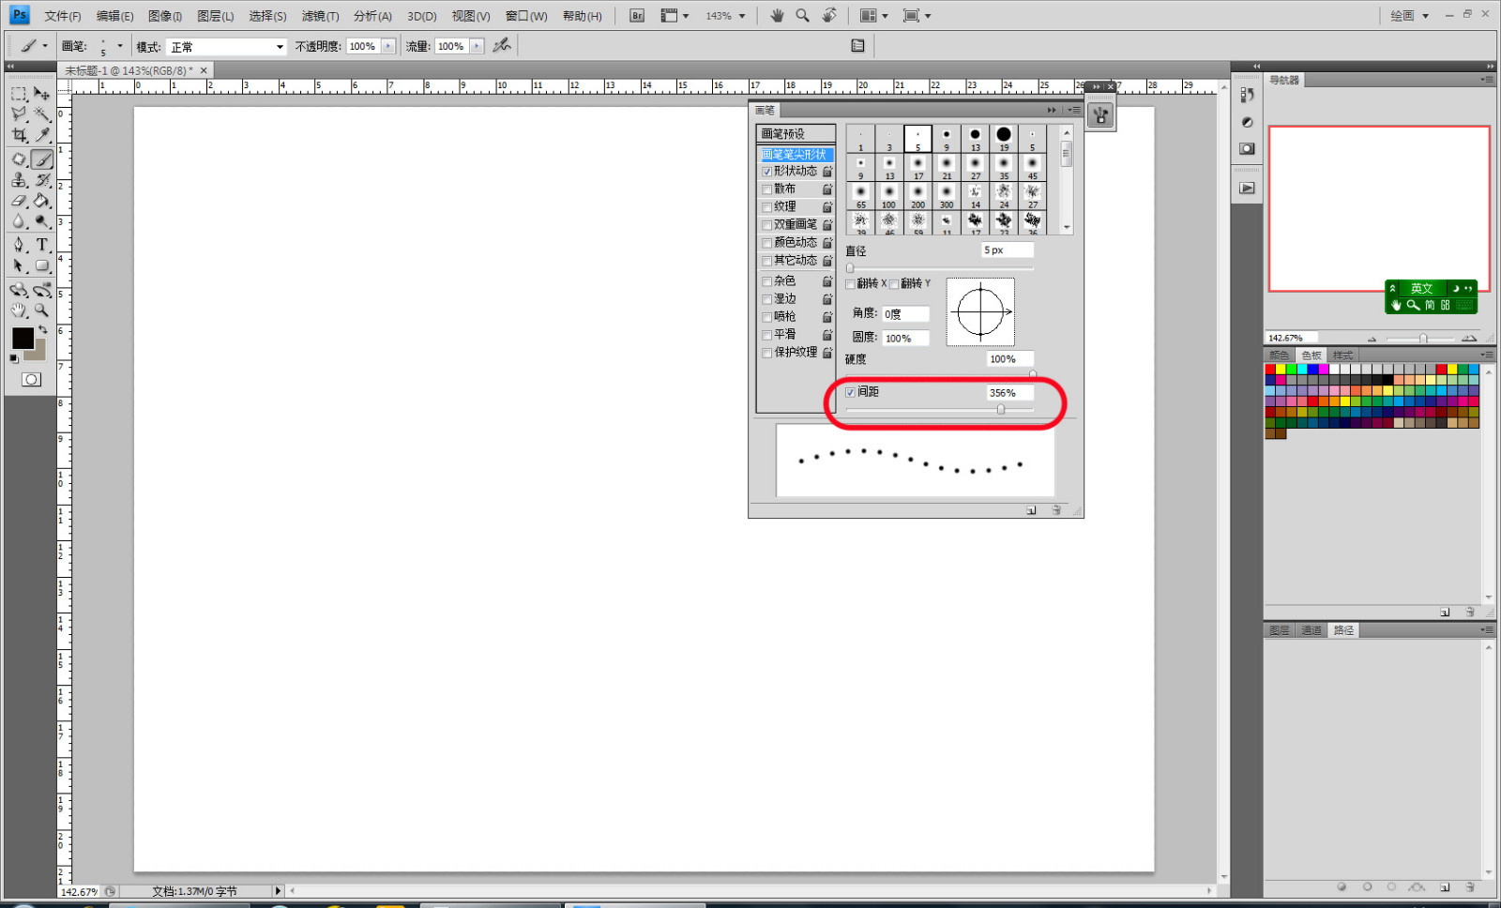Select the Eraser tool
Viewport: 1501px width, 908px height.
coord(19,201)
